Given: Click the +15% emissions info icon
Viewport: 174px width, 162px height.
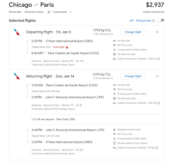Looking at the screenshot, I should (x=112, y=78).
